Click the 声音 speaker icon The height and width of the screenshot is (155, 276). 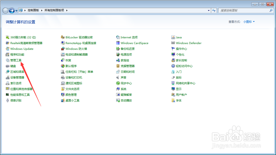(118, 77)
